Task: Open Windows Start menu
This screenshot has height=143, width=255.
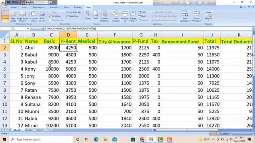Action: tap(4, 139)
